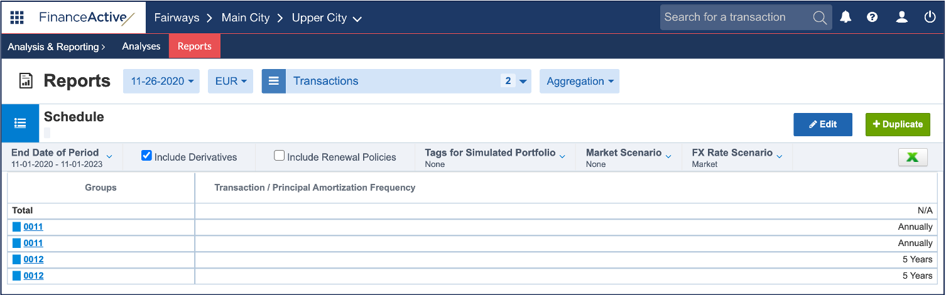
Task: Enable Include Renewal Policies checkbox
Action: [x=280, y=156]
